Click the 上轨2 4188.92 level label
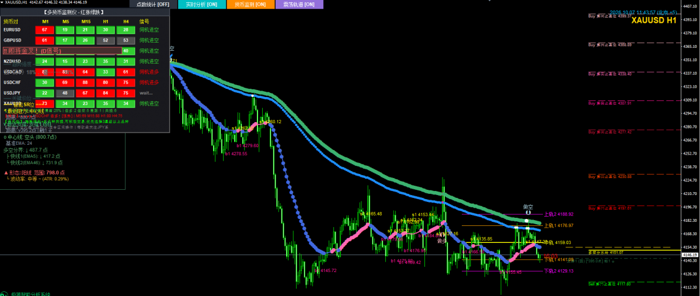 click(x=558, y=214)
